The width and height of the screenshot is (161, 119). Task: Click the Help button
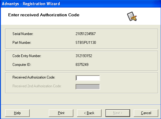(x=17, y=113)
